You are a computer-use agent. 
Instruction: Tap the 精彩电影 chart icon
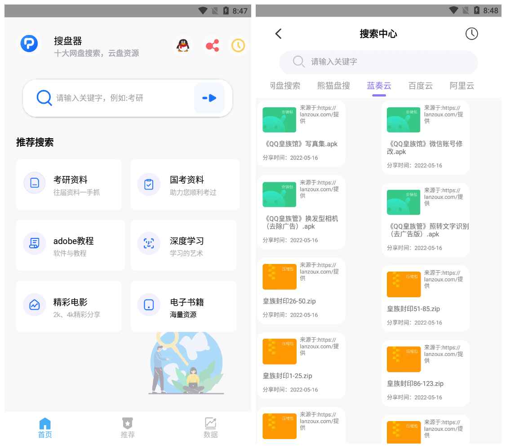click(x=35, y=304)
